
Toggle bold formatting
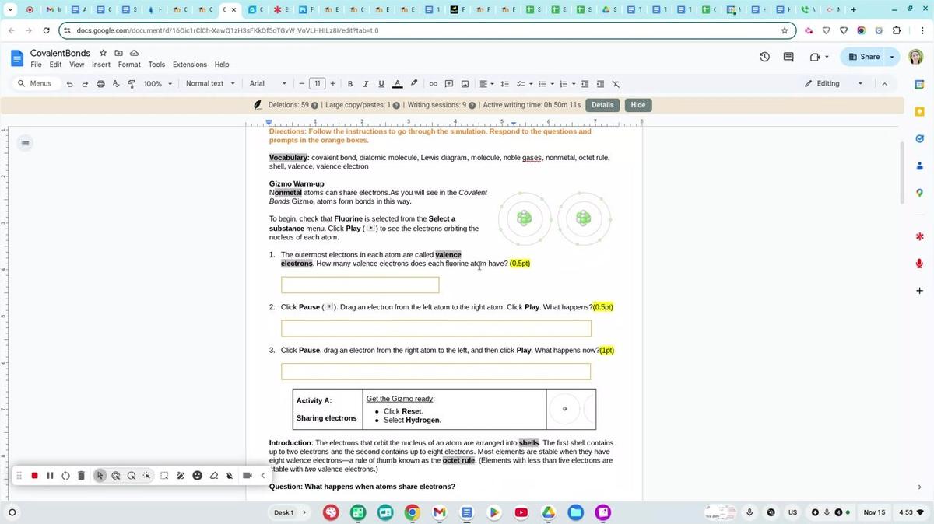coord(350,84)
